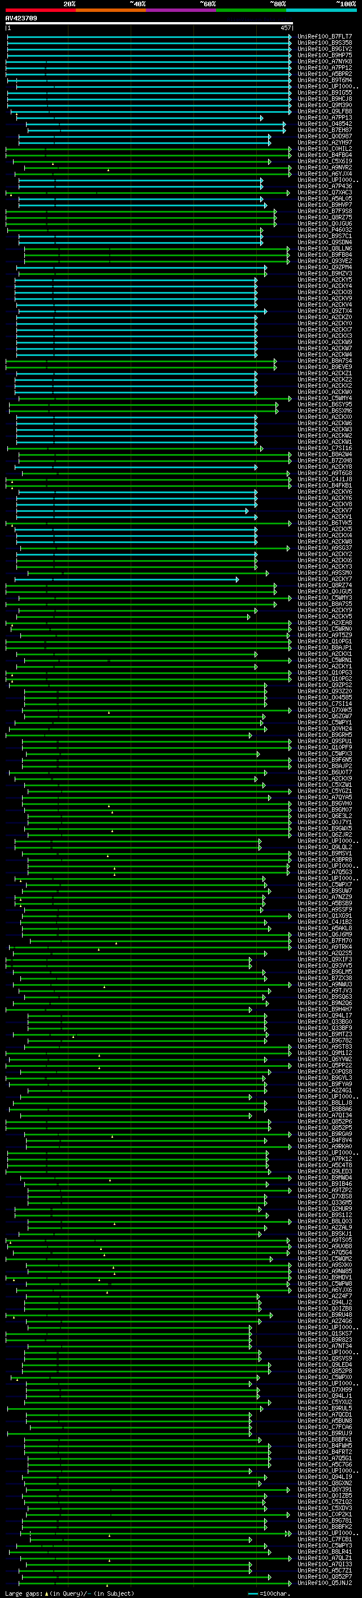The image size is (362, 1598).
Task: Select the UniRef100_B9FB84 label
Action: (x=324, y=255)
